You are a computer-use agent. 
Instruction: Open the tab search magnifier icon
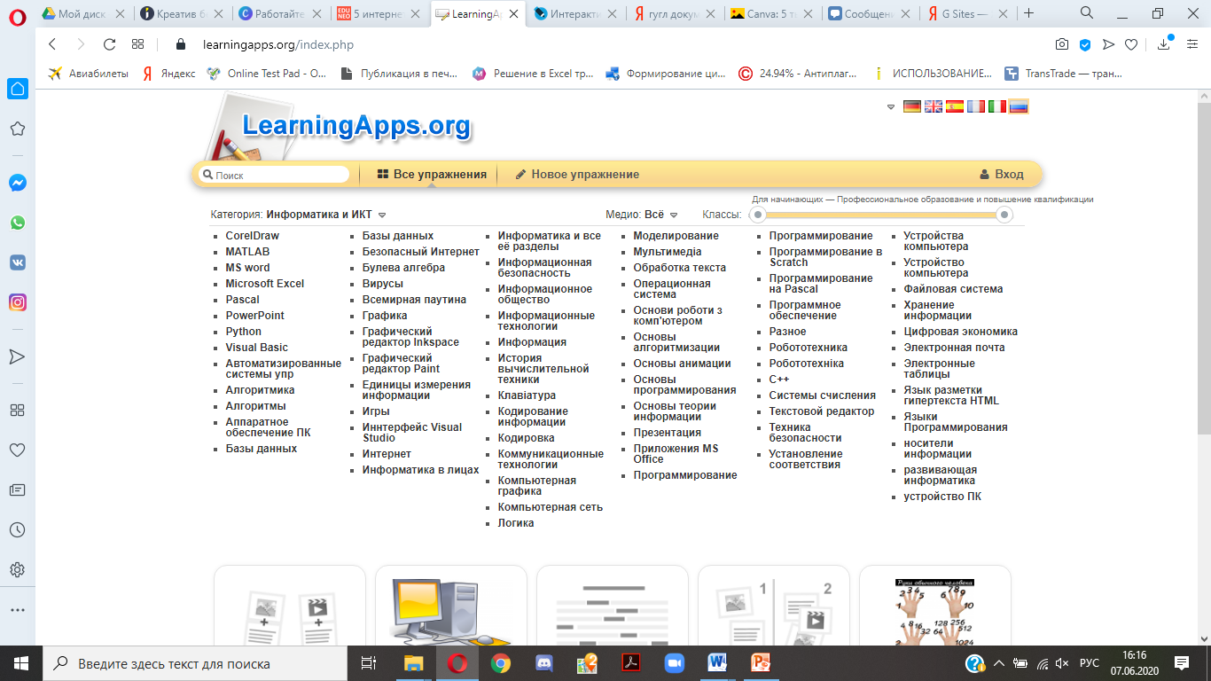(1087, 13)
